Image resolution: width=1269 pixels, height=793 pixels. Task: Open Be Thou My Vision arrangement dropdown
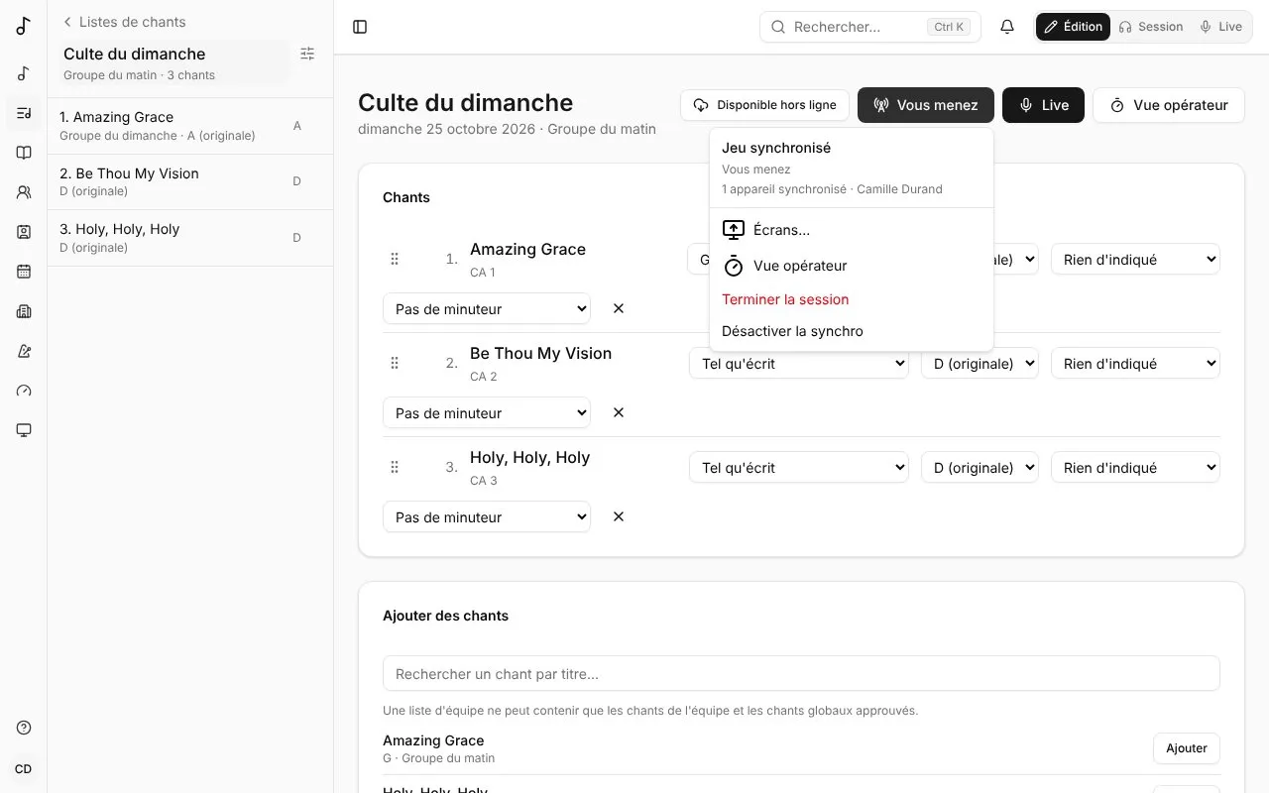point(799,363)
